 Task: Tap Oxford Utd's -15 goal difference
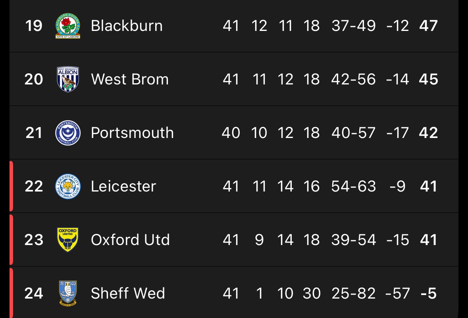pyautogui.click(x=397, y=240)
